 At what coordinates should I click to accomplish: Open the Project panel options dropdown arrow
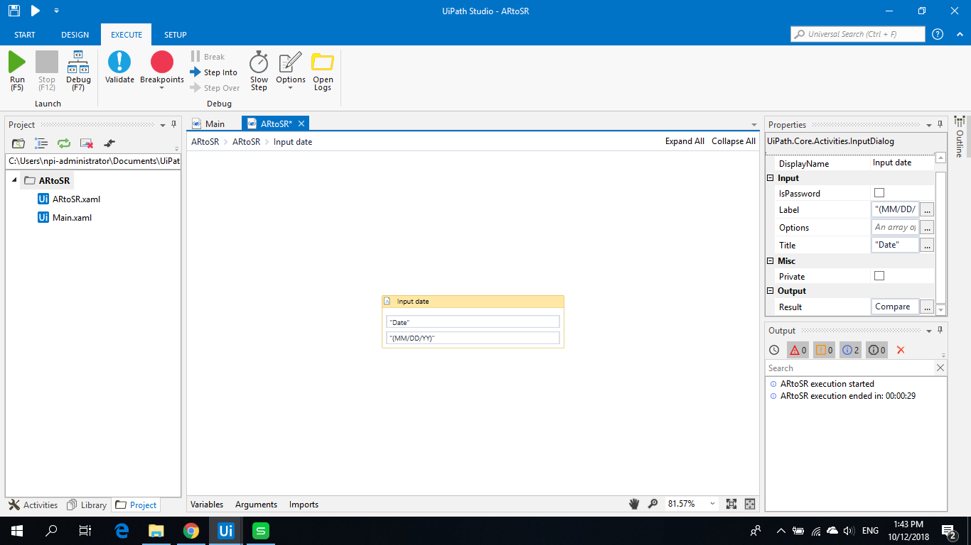pos(163,125)
